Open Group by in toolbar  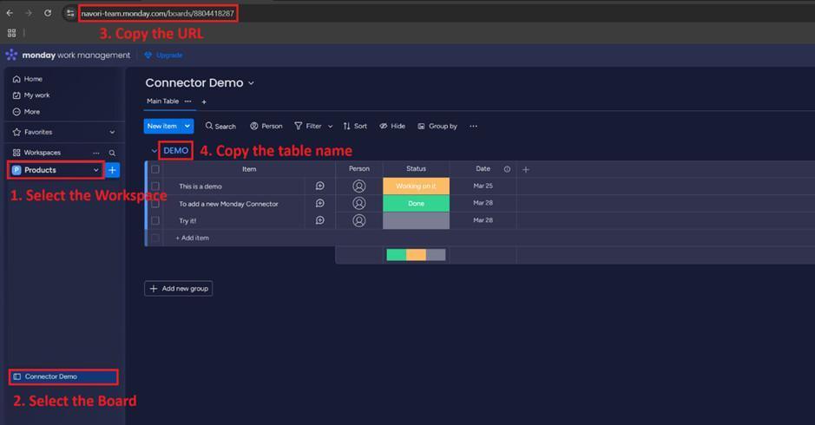tap(437, 127)
